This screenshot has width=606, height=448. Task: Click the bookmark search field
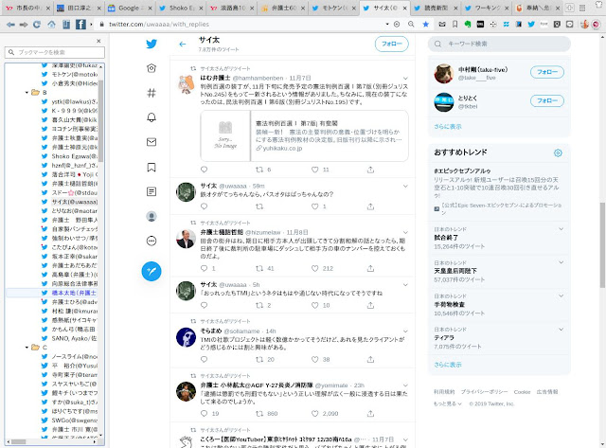55,52
